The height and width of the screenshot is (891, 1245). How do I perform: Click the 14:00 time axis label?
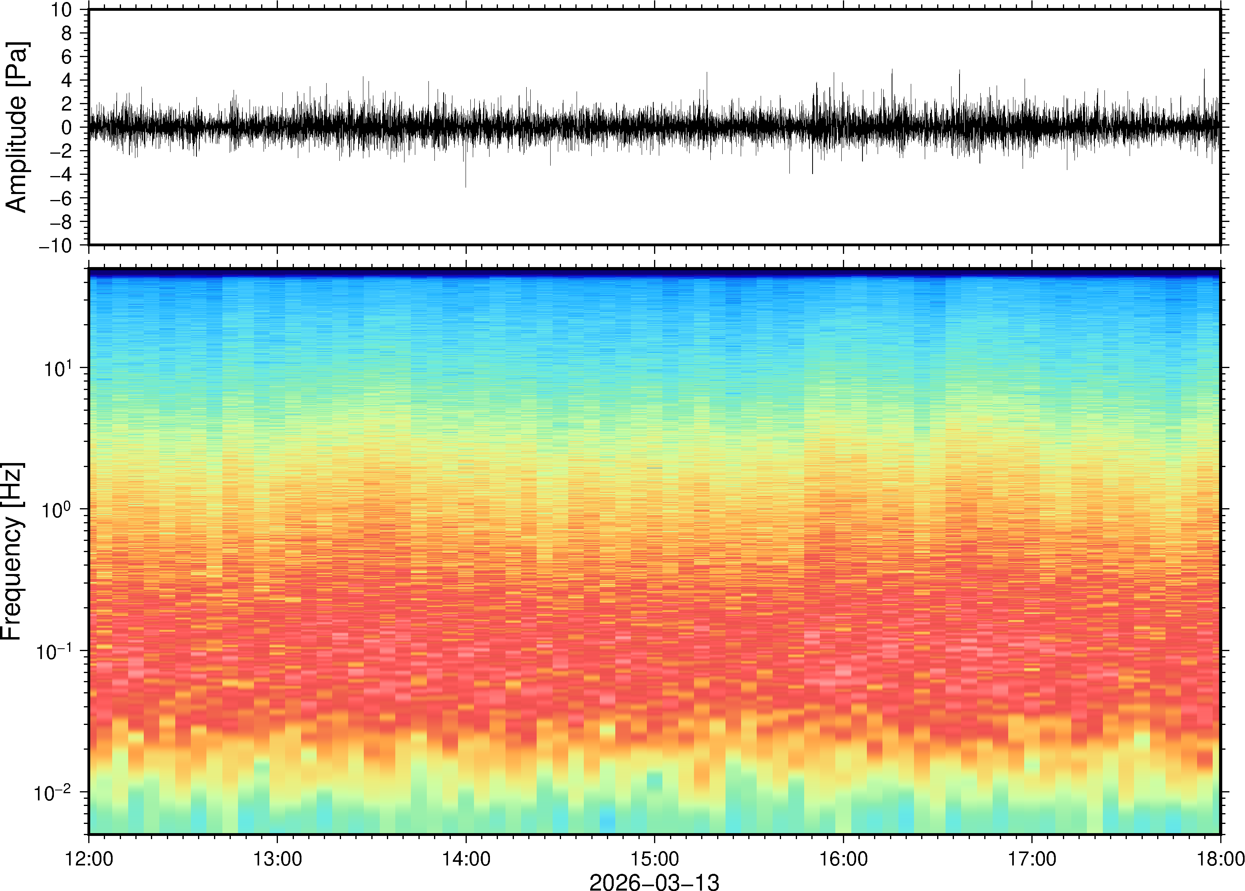click(x=466, y=859)
